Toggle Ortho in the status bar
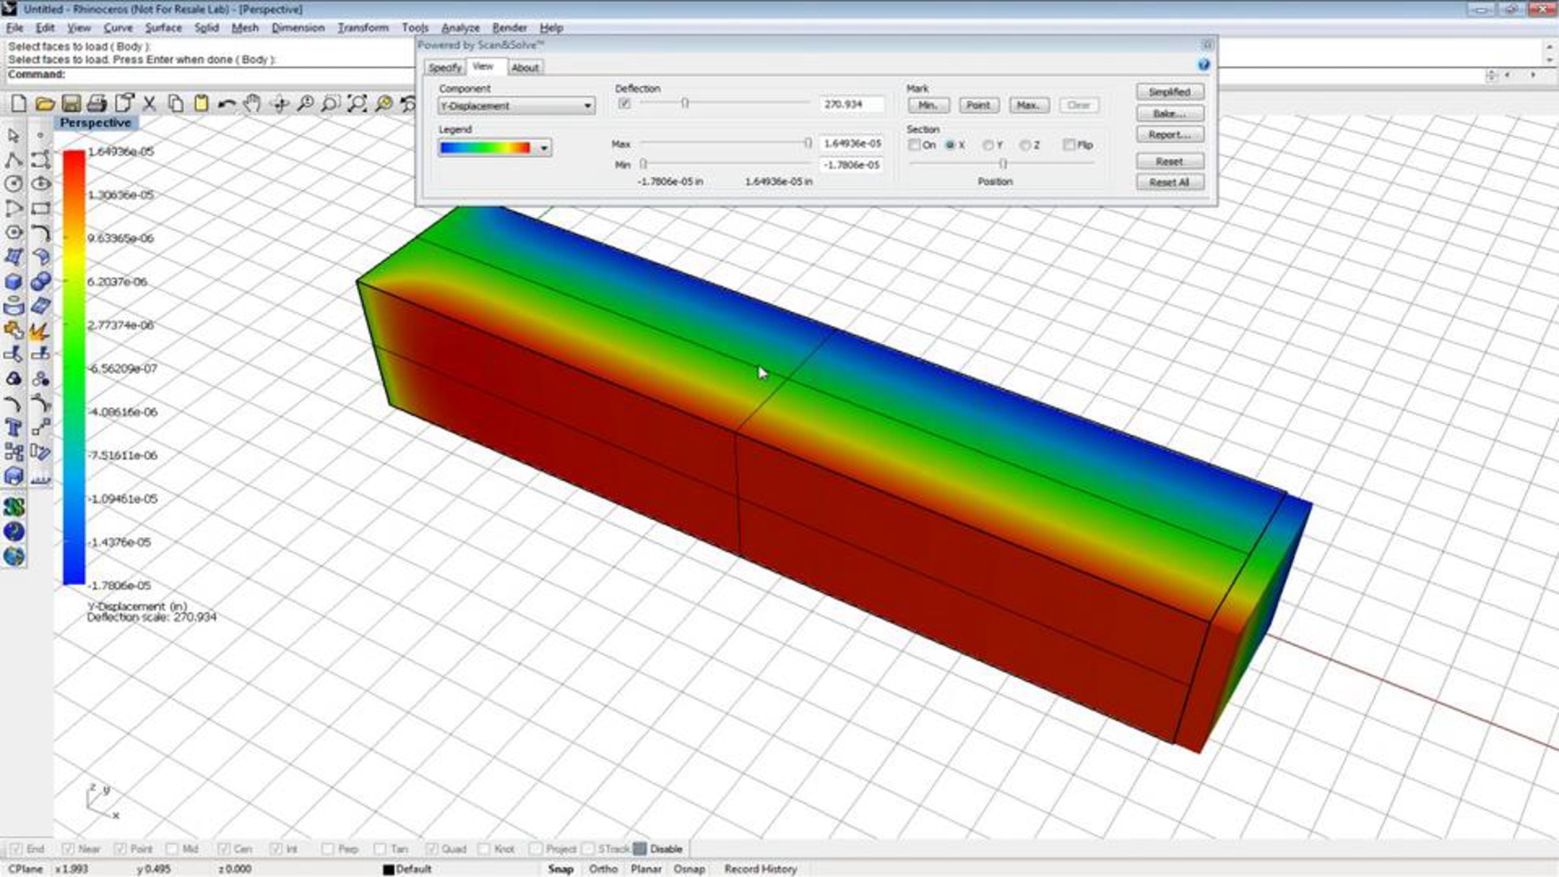 603,869
